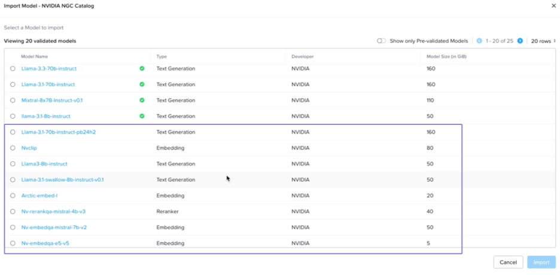
Task: Click validated checkmark for Llama-3.1-70b-instruct
Action: point(142,84)
